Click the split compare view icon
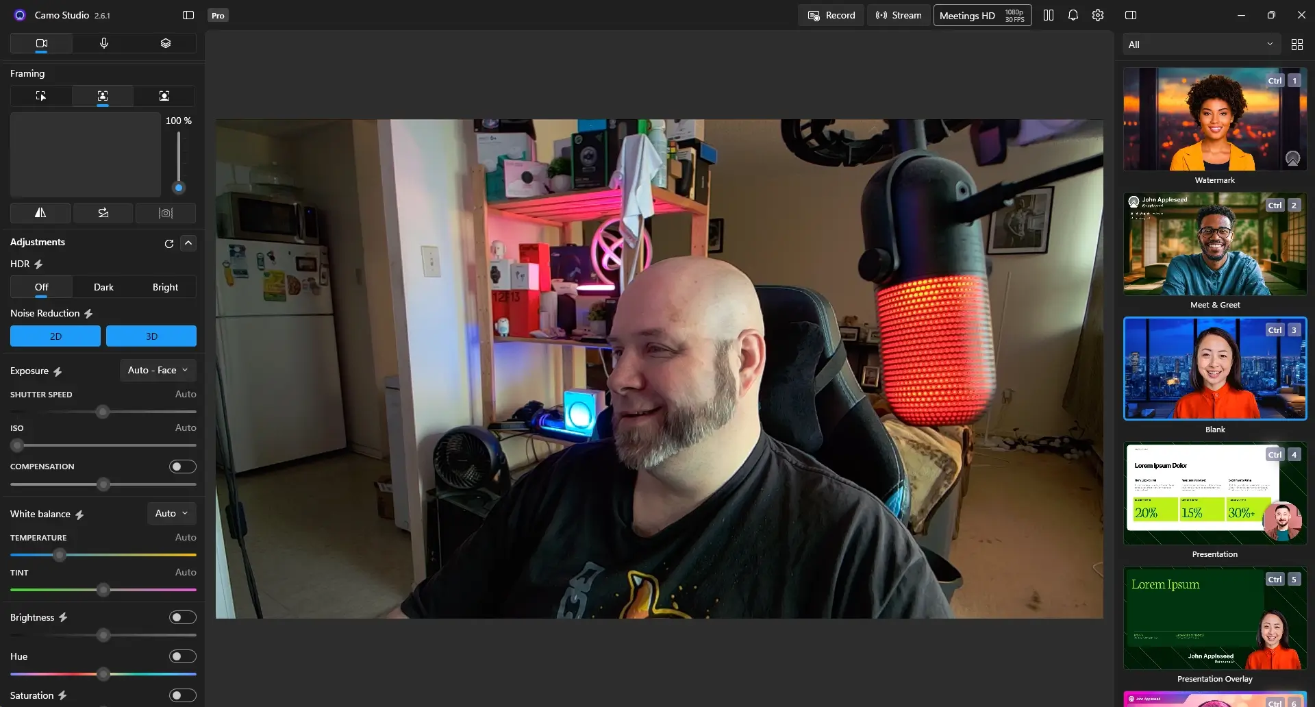Viewport: 1315px width, 707px height. (x=1048, y=15)
